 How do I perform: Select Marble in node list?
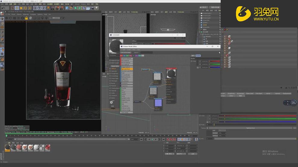tap(126, 94)
